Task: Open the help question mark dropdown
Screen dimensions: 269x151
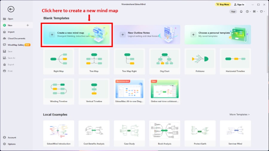Action: 248,11
